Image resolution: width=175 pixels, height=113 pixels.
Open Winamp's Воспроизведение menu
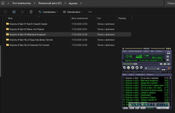coord(135,51)
